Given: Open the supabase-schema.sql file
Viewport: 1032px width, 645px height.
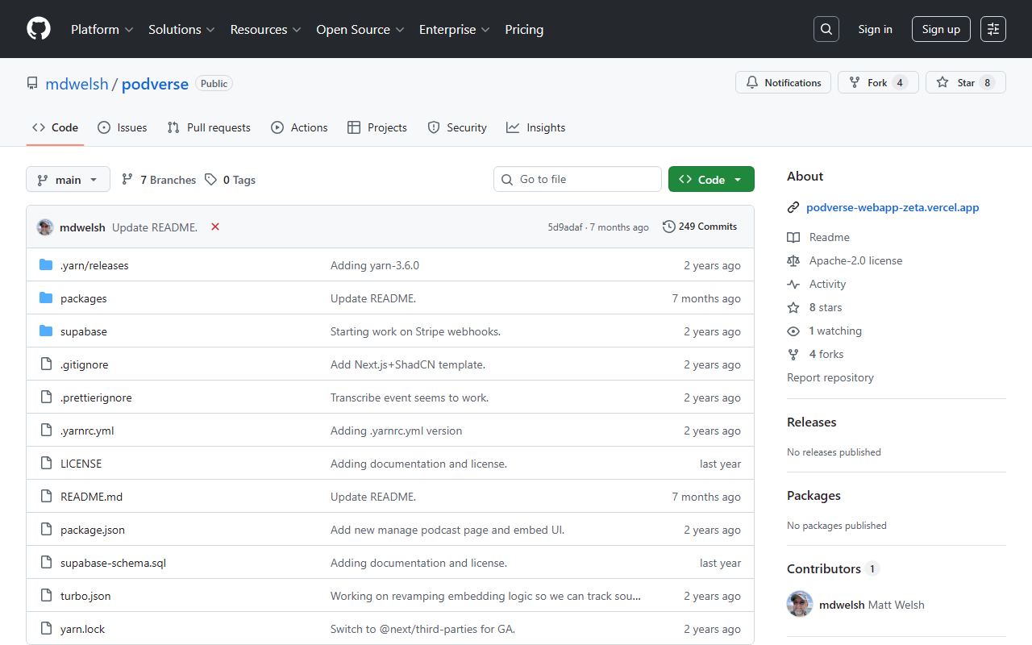Looking at the screenshot, I should (x=113, y=563).
